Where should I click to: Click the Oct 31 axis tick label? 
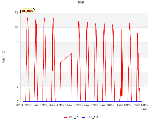point(20,105)
